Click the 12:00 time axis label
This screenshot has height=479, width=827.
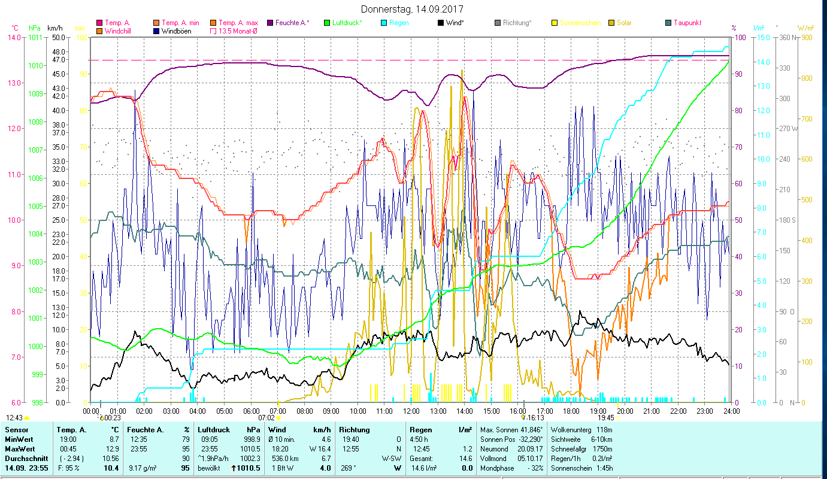coord(411,411)
